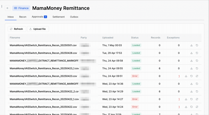Click the reprocess icon for Remittance_Recon_20250423.csv
Image resolution: width=209 pixels, height=115 pixels.
pos(197,76)
